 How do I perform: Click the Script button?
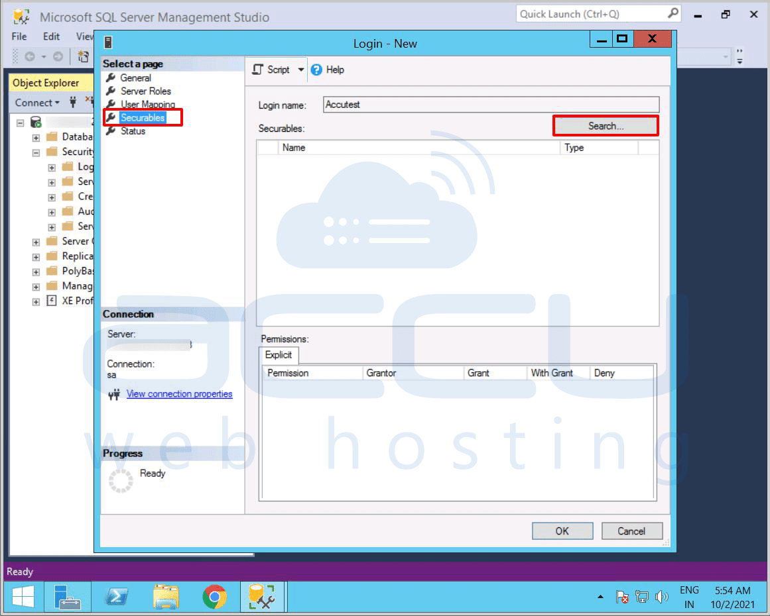278,70
